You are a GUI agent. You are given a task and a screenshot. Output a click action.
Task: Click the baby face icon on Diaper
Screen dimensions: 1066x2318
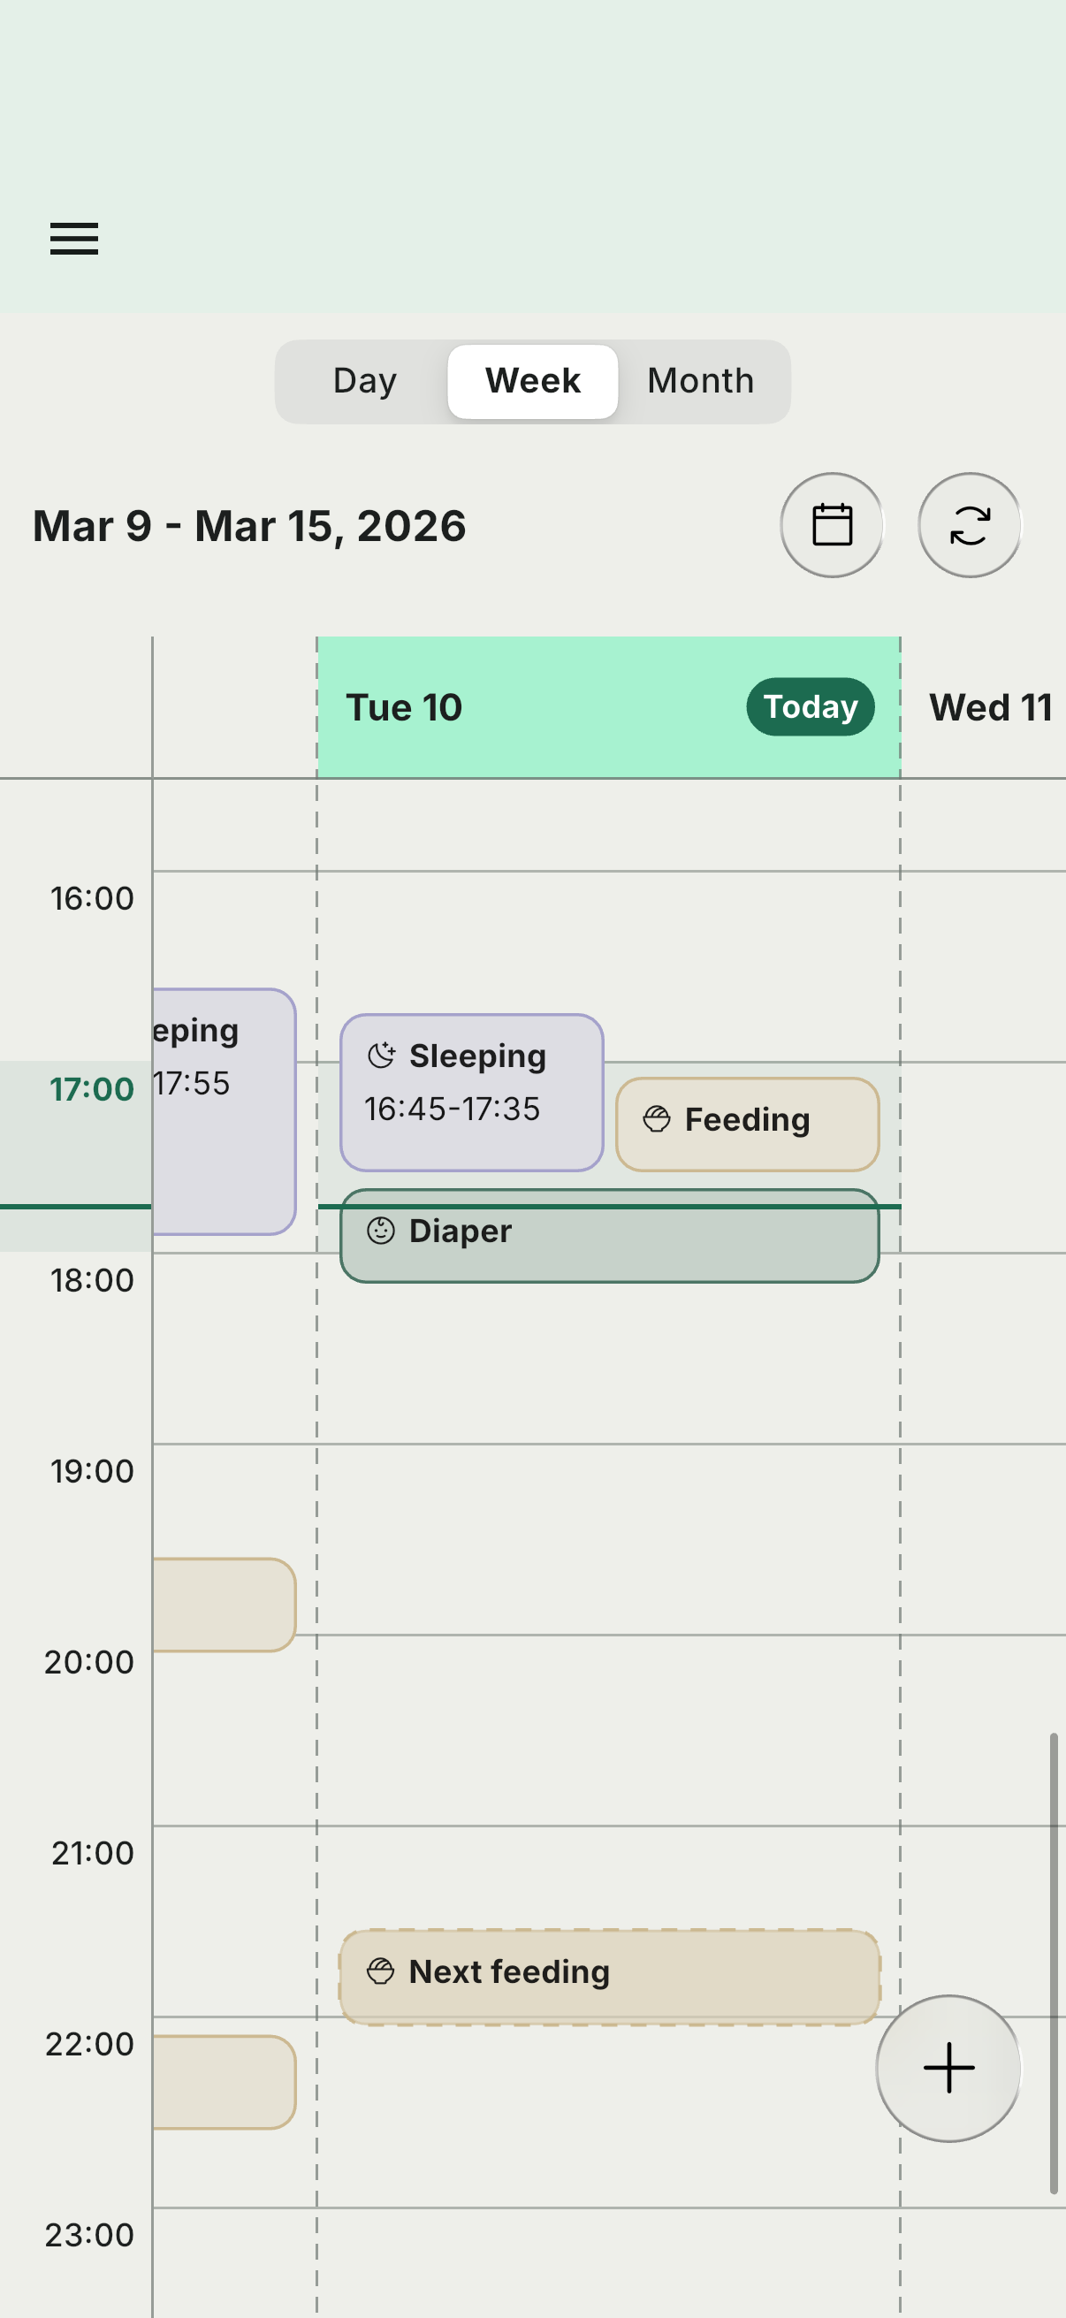coord(380,1230)
